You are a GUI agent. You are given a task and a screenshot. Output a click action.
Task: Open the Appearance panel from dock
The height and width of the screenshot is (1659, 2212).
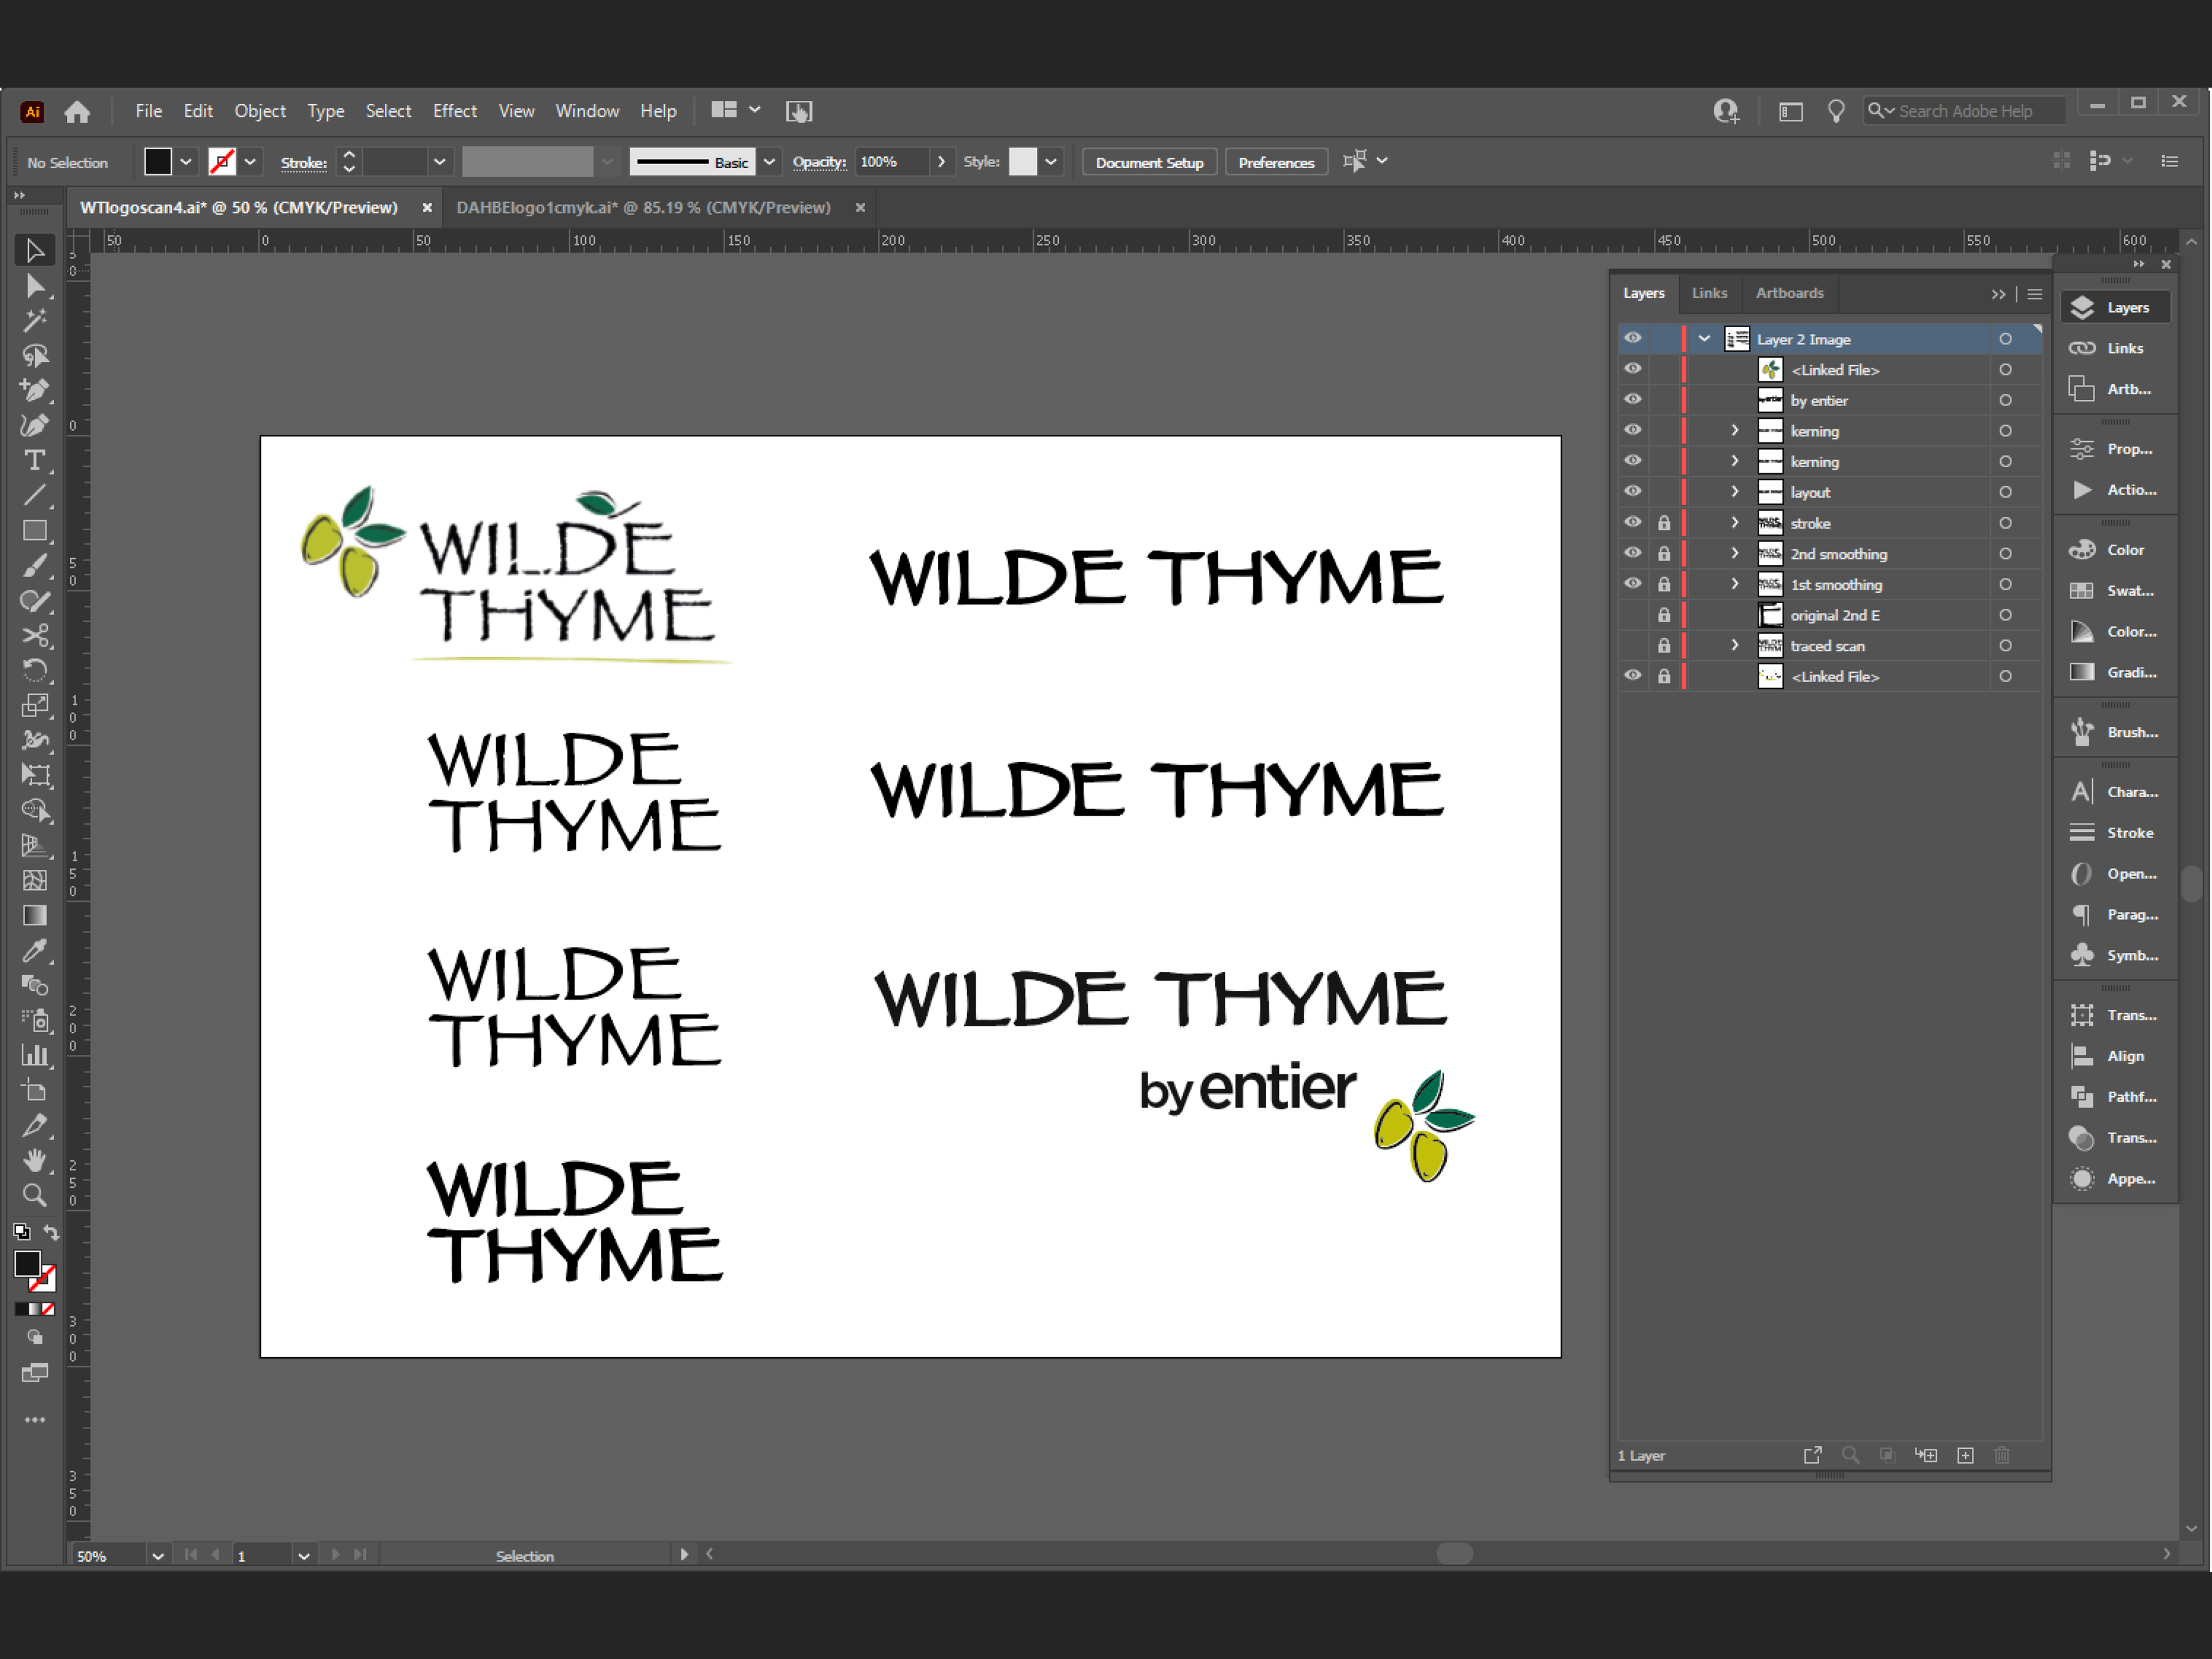pyautogui.click(x=2114, y=1179)
